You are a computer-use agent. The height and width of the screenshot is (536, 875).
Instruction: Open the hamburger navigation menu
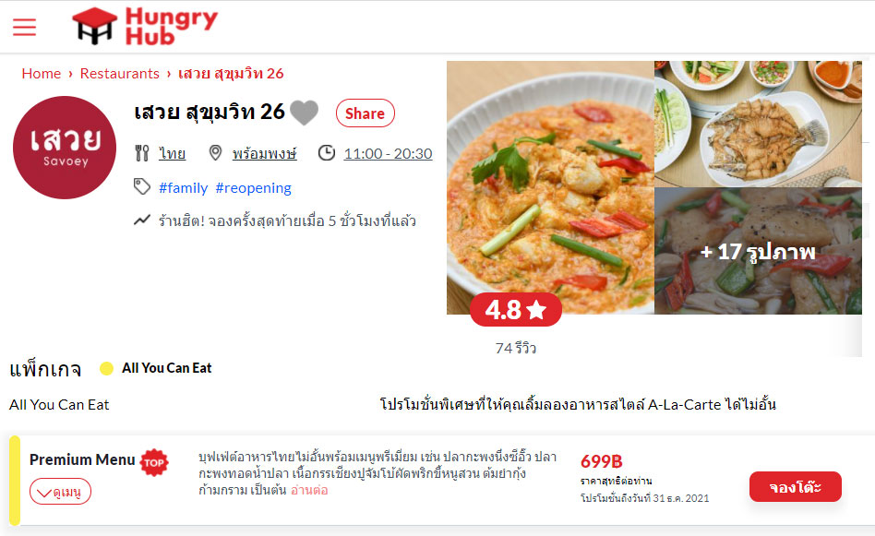pos(25,27)
